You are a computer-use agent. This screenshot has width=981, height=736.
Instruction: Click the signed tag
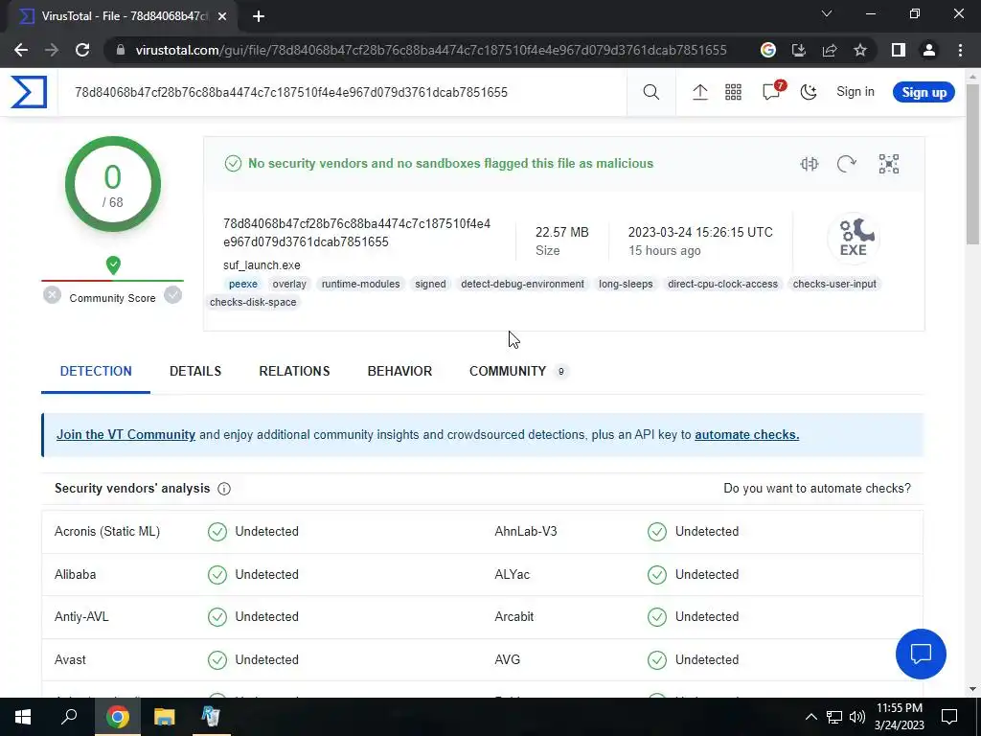[430, 284]
